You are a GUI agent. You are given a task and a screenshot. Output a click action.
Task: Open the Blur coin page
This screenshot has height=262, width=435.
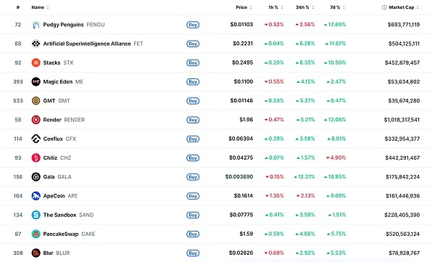pos(57,253)
